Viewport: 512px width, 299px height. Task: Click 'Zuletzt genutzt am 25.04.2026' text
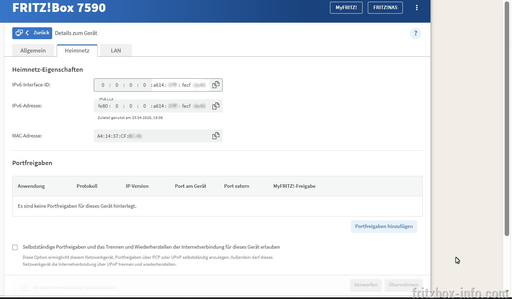[x=130, y=118]
